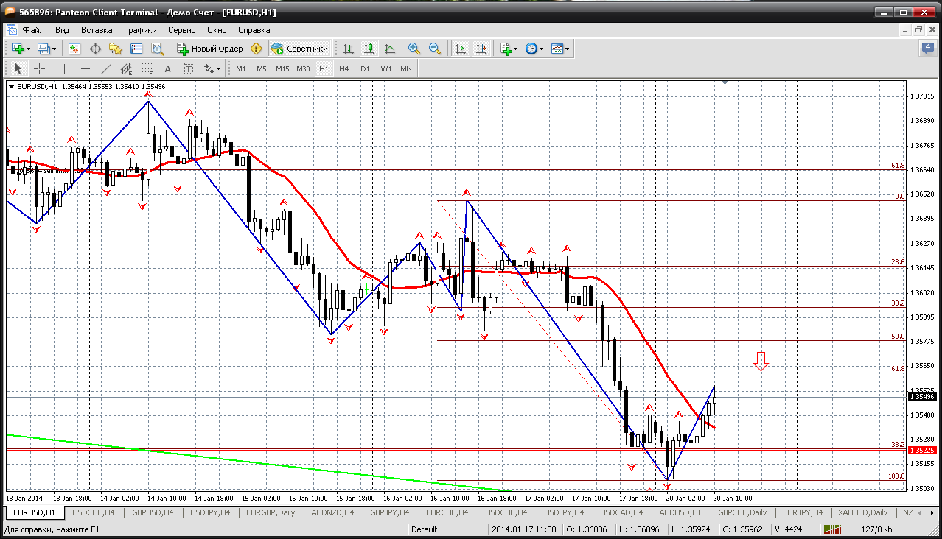Select the vertical line drawing tool
The height and width of the screenshot is (539, 942).
coord(65,68)
